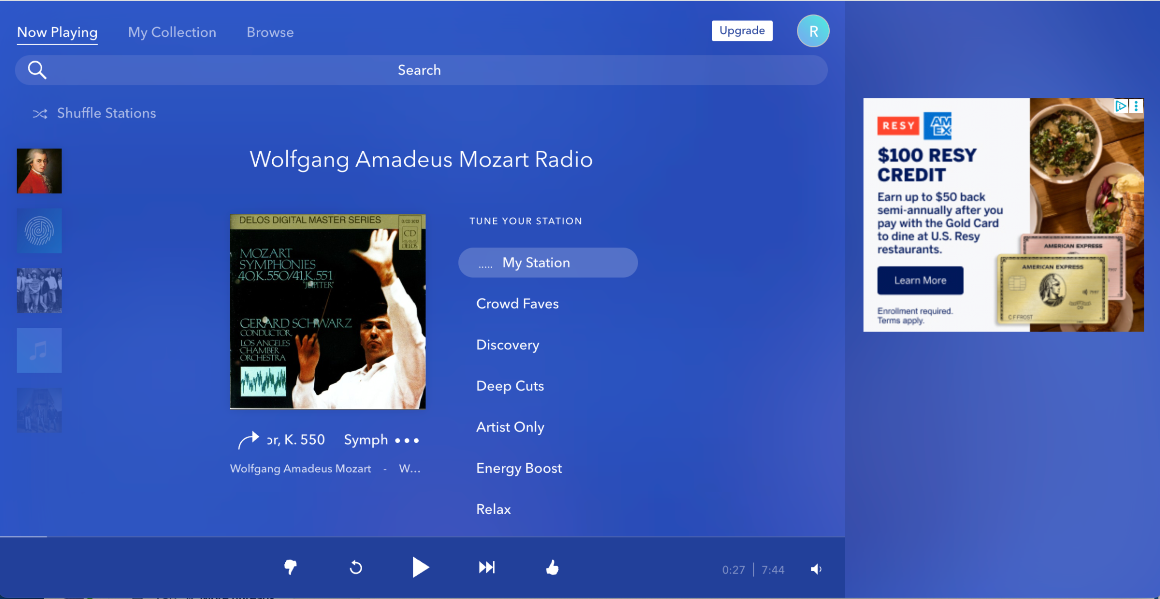
Task: Switch to the My Collection tab
Action: [x=172, y=32]
